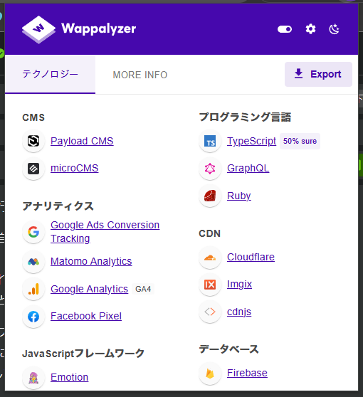The width and height of the screenshot is (363, 397).
Task: Click the 50% sure badge
Action: 300,141
